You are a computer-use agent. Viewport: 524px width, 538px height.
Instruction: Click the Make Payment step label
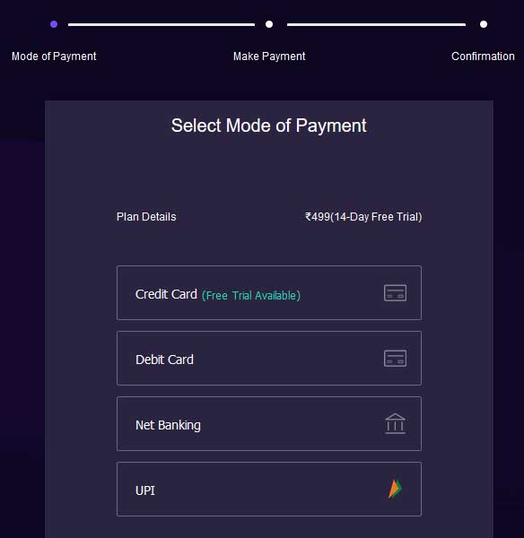click(269, 56)
